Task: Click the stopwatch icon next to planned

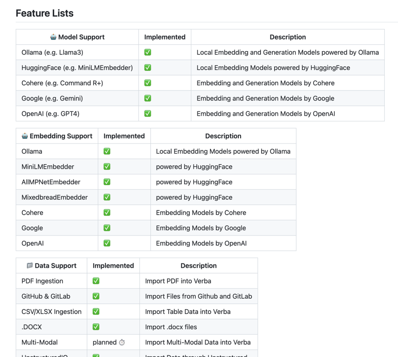Action: pyautogui.click(x=122, y=342)
